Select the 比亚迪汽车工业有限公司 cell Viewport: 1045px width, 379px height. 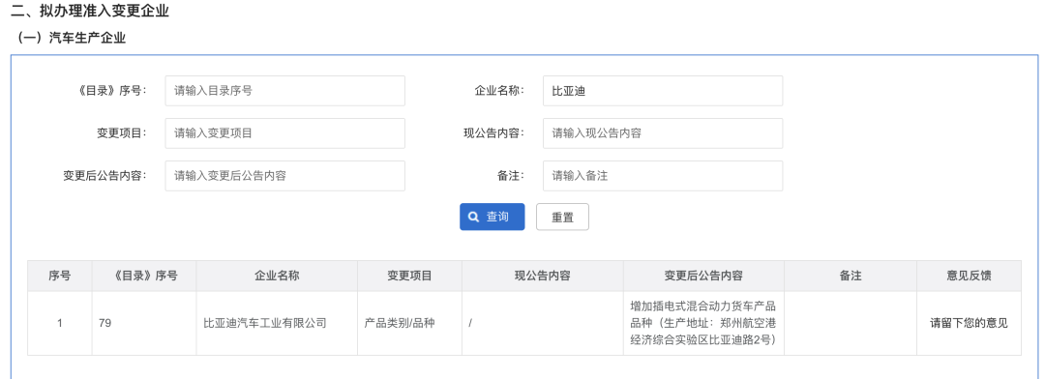[277, 324]
